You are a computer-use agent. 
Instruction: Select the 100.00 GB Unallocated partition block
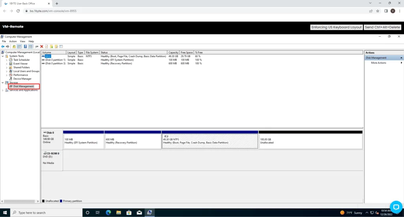click(x=310, y=141)
